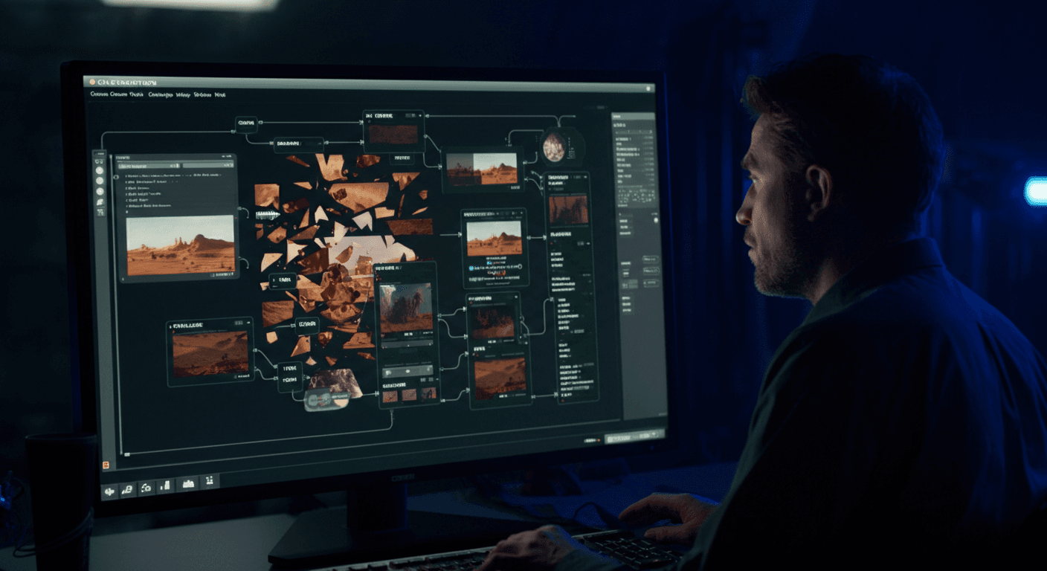Open the first menu in the menu bar
Viewport: 1047px width, 571px height.
[99, 94]
